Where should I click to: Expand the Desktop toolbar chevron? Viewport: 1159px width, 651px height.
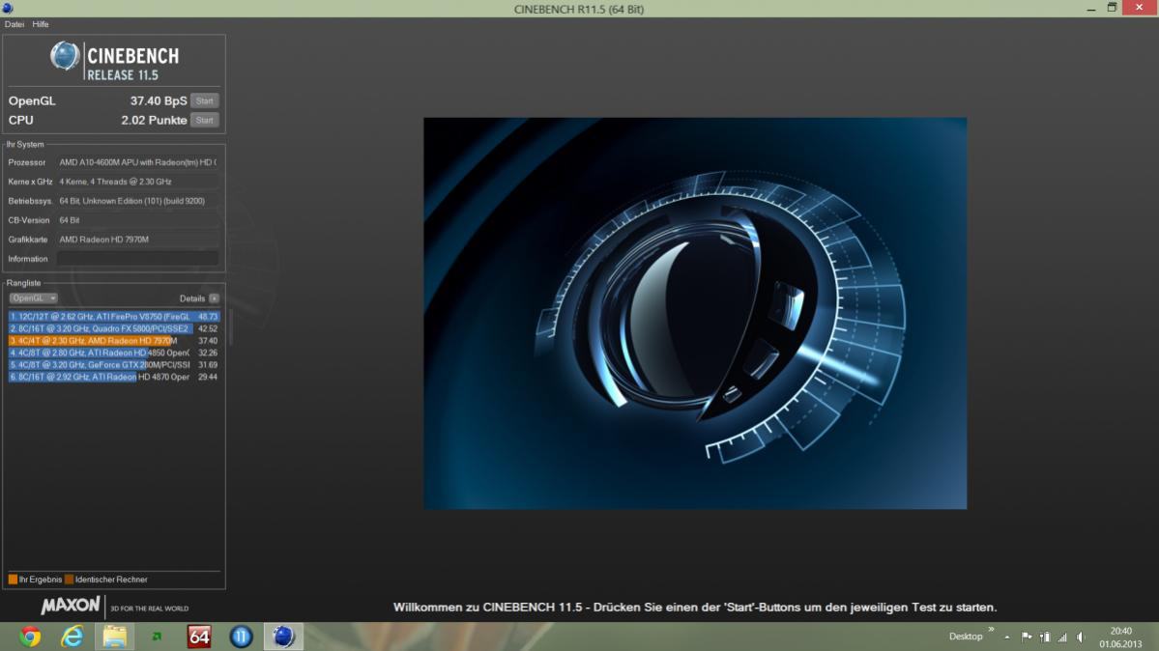[x=991, y=630]
